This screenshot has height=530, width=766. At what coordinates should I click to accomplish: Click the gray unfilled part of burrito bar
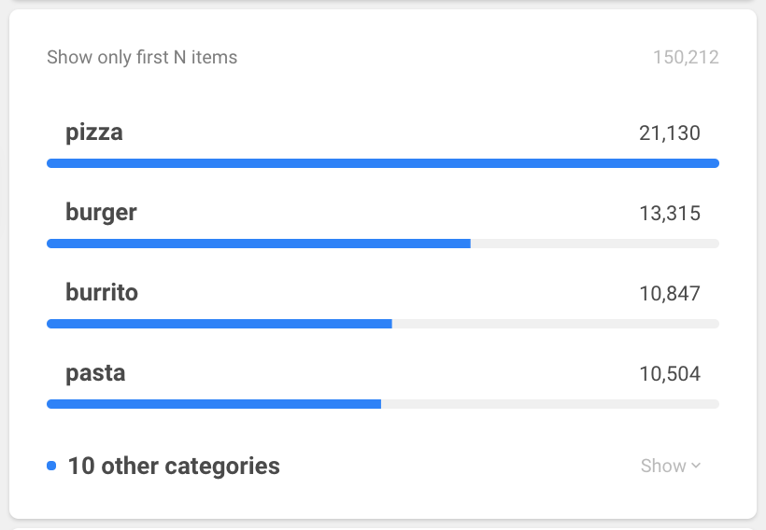555,324
